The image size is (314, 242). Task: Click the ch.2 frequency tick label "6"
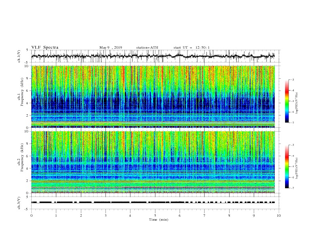[27, 156]
